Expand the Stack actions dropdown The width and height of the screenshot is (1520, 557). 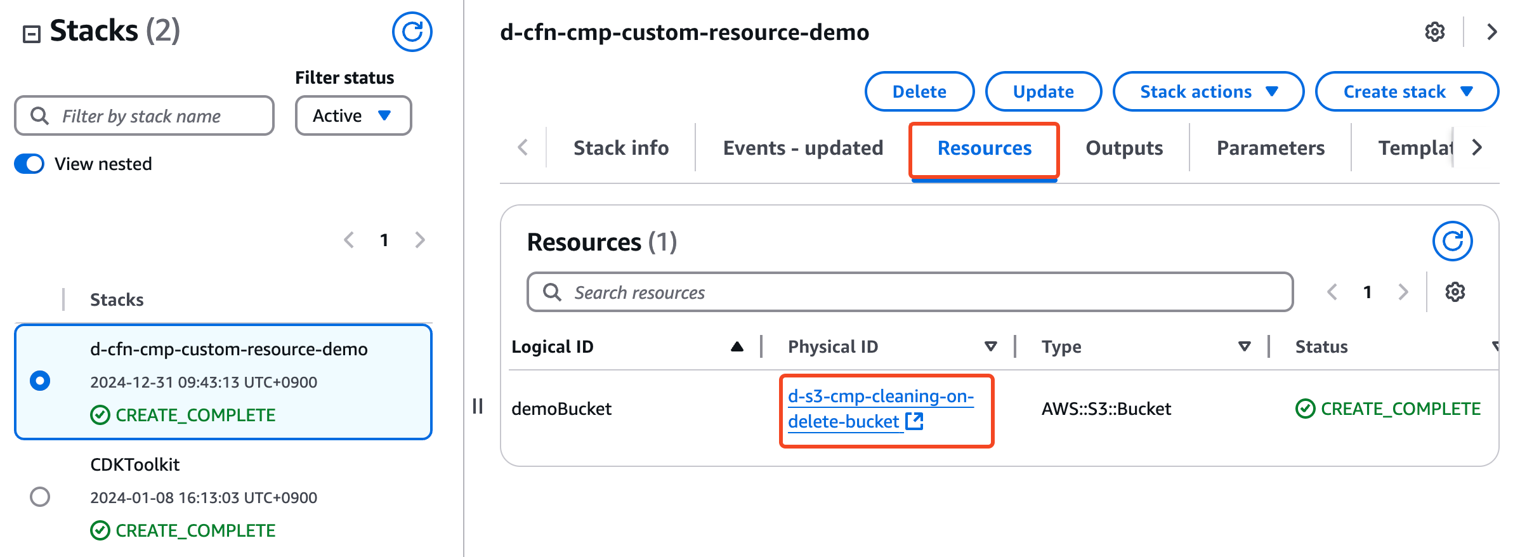1208,91
